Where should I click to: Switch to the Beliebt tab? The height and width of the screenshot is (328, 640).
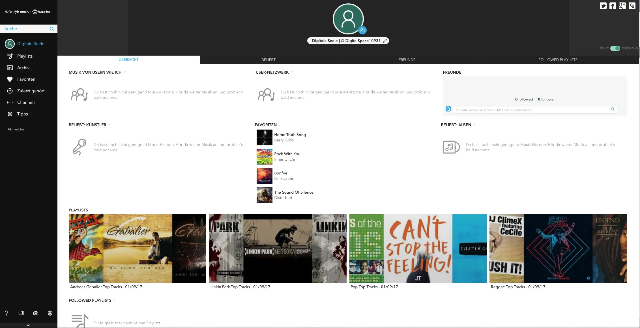click(268, 60)
